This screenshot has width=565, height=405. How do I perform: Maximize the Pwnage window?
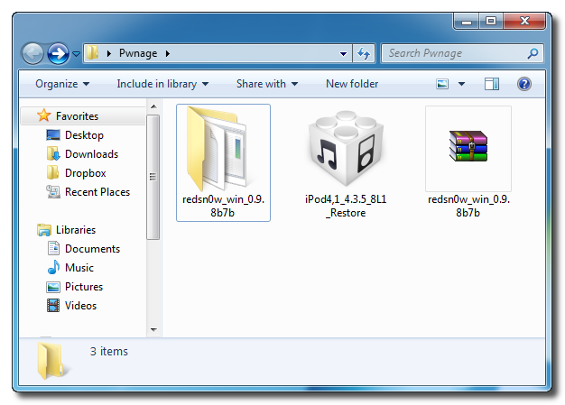click(x=491, y=22)
